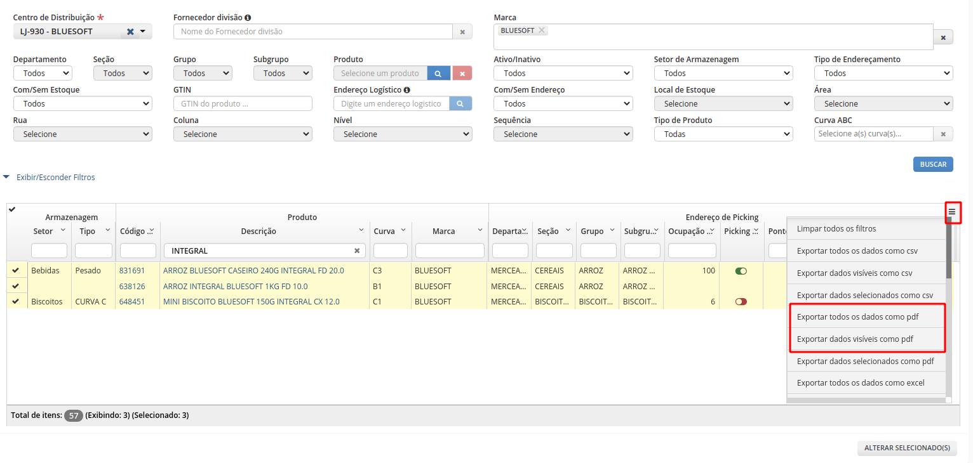Click the Fornecedor divisão info icon

point(248,18)
